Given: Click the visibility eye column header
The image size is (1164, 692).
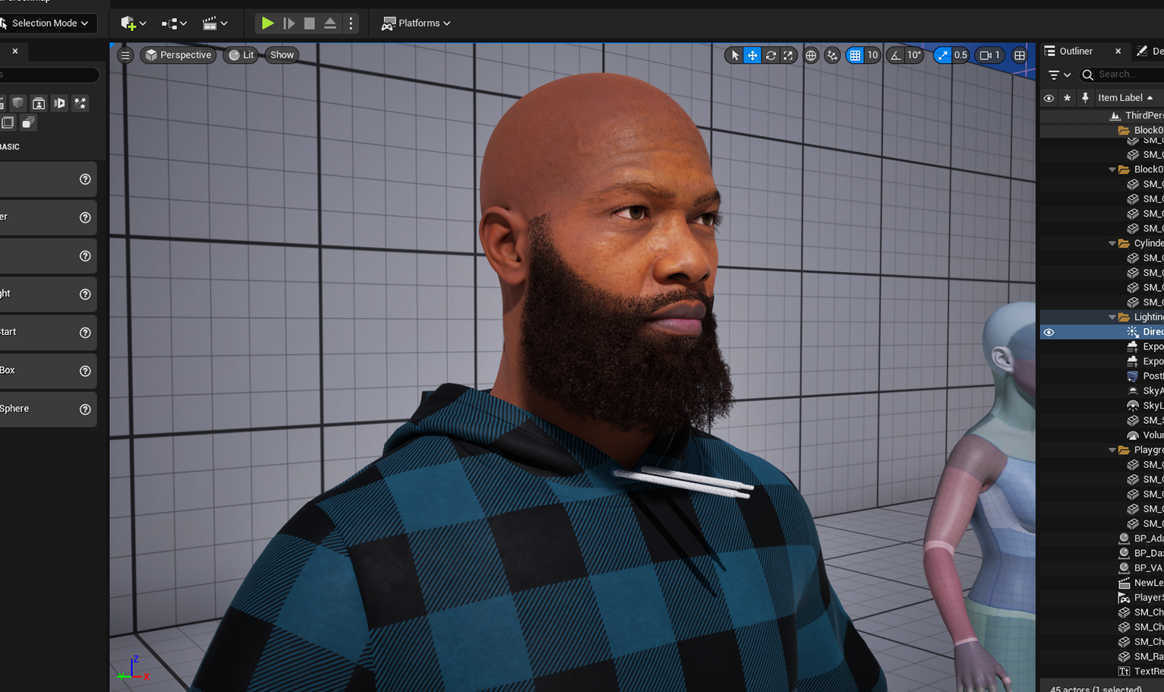Looking at the screenshot, I should [x=1049, y=98].
